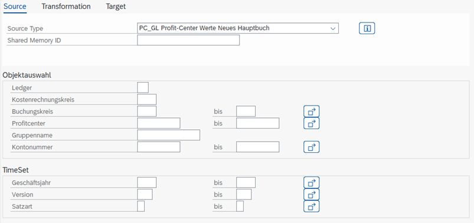Click the info icon beside Source Type

pyautogui.click(x=367, y=28)
